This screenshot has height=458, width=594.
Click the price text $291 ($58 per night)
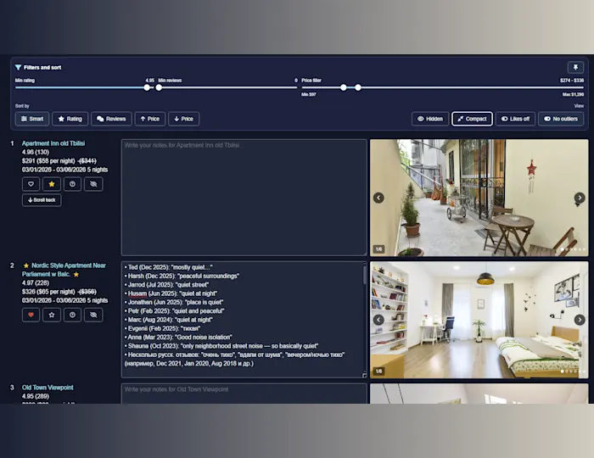[x=48, y=161]
